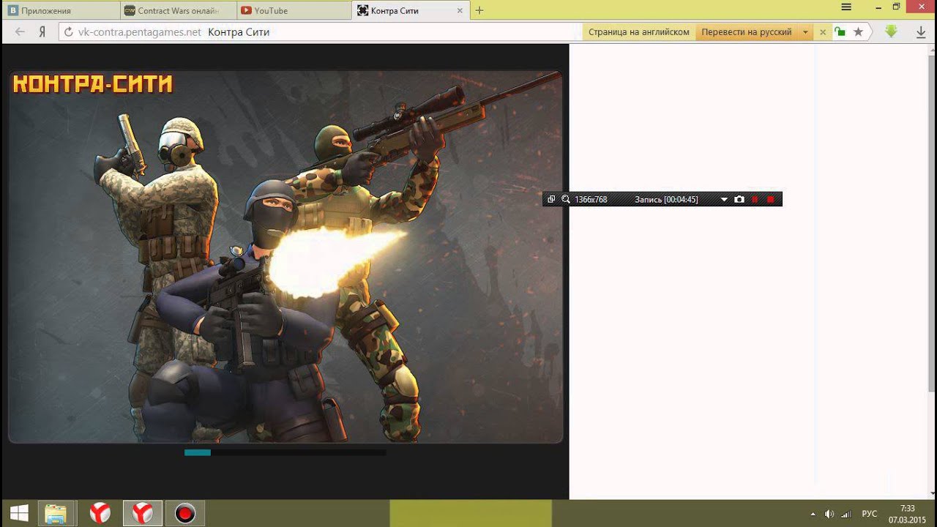Click the green padlock protect icon
The image size is (937, 527).
[x=840, y=32]
